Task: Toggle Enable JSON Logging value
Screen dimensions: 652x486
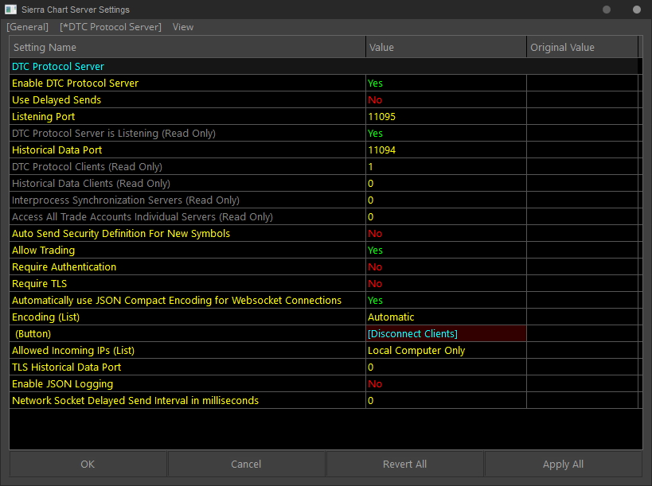Action: click(x=446, y=384)
